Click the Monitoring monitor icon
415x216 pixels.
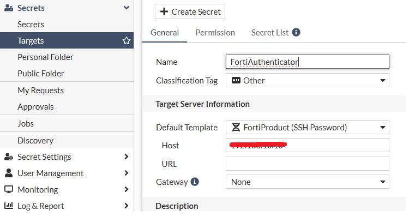9,189
